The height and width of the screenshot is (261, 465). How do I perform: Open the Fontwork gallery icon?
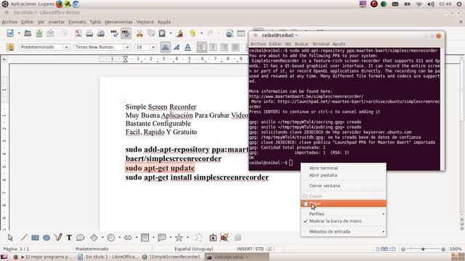coord(213,237)
